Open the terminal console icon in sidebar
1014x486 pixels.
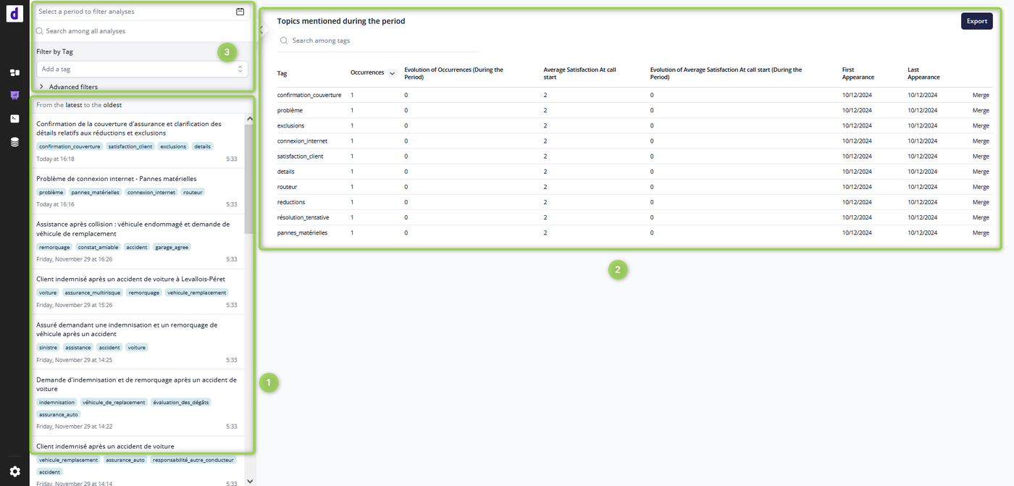[x=14, y=118]
